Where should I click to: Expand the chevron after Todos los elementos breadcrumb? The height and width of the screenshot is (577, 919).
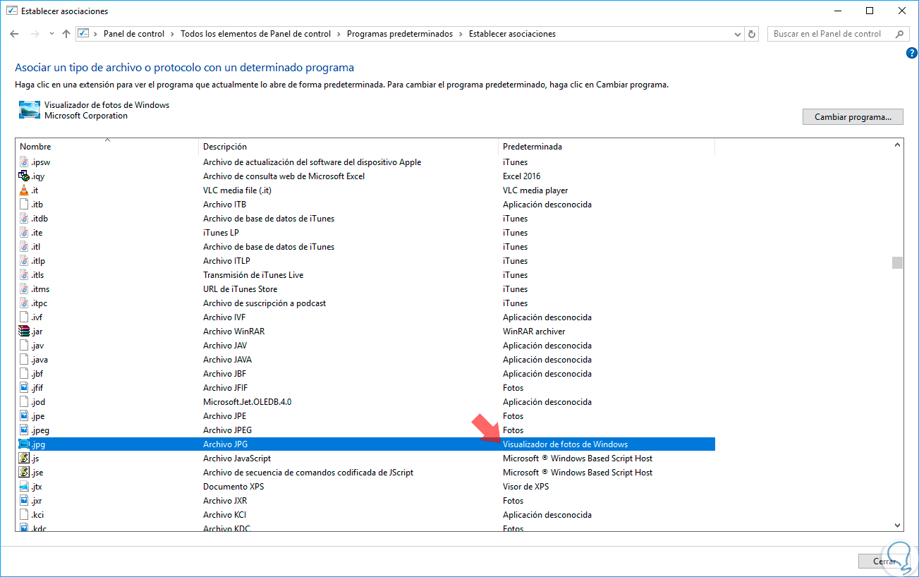point(339,34)
